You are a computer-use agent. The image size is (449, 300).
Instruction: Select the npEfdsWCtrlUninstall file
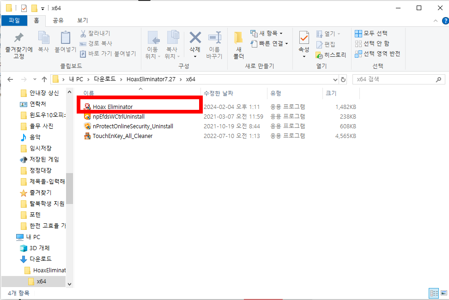(x=119, y=117)
